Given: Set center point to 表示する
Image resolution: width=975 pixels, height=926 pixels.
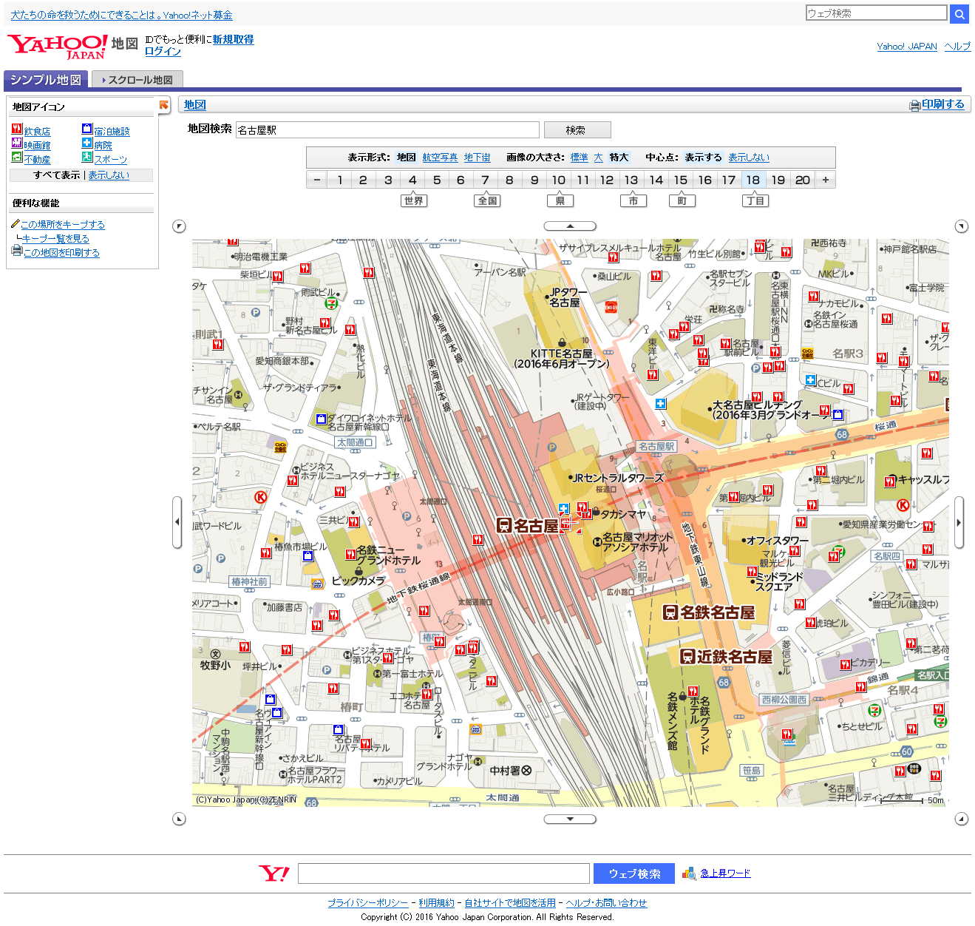Looking at the screenshot, I should point(703,158).
